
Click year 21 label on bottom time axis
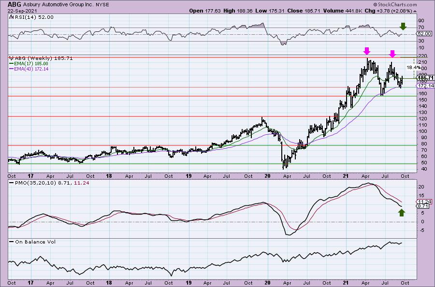(346, 283)
